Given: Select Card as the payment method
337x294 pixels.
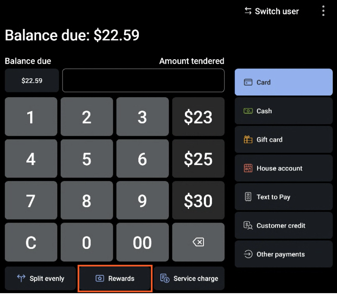Looking at the screenshot, I should [284, 82].
